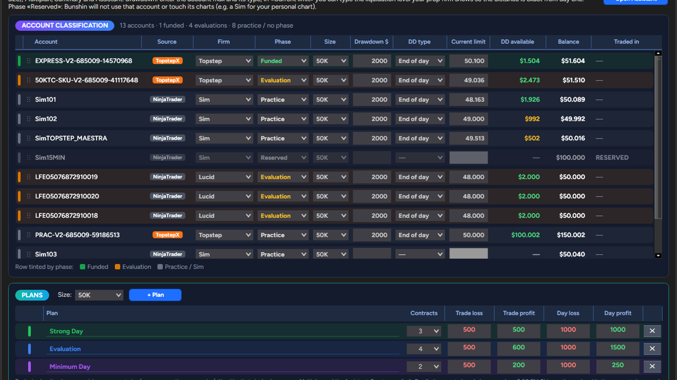The image size is (677, 380).
Task: Open DD type dropdown for Sim102
Action: point(420,119)
